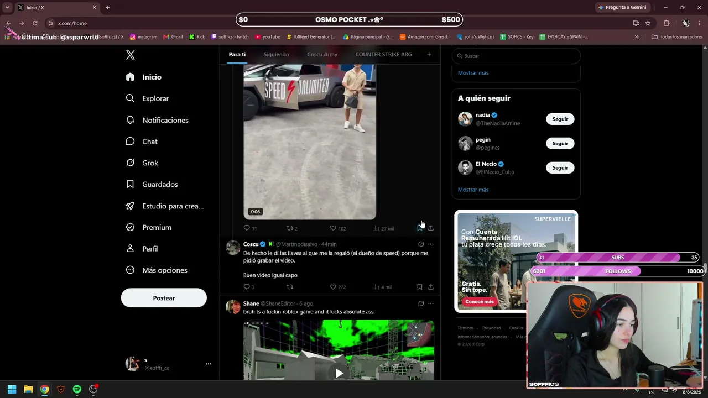The image size is (708, 398).
Task: Share the Speed Unlimited video post
Action: (x=431, y=228)
